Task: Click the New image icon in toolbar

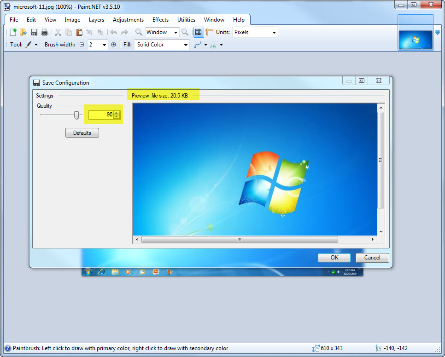Action: [x=13, y=32]
